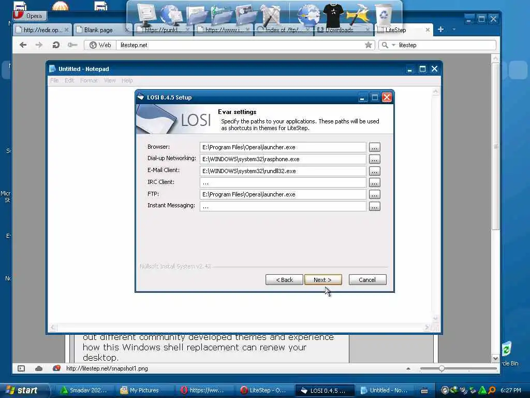This screenshot has width=530, height=398.
Task: Open the Recycle Bin dock icon
Action: click(x=384, y=15)
